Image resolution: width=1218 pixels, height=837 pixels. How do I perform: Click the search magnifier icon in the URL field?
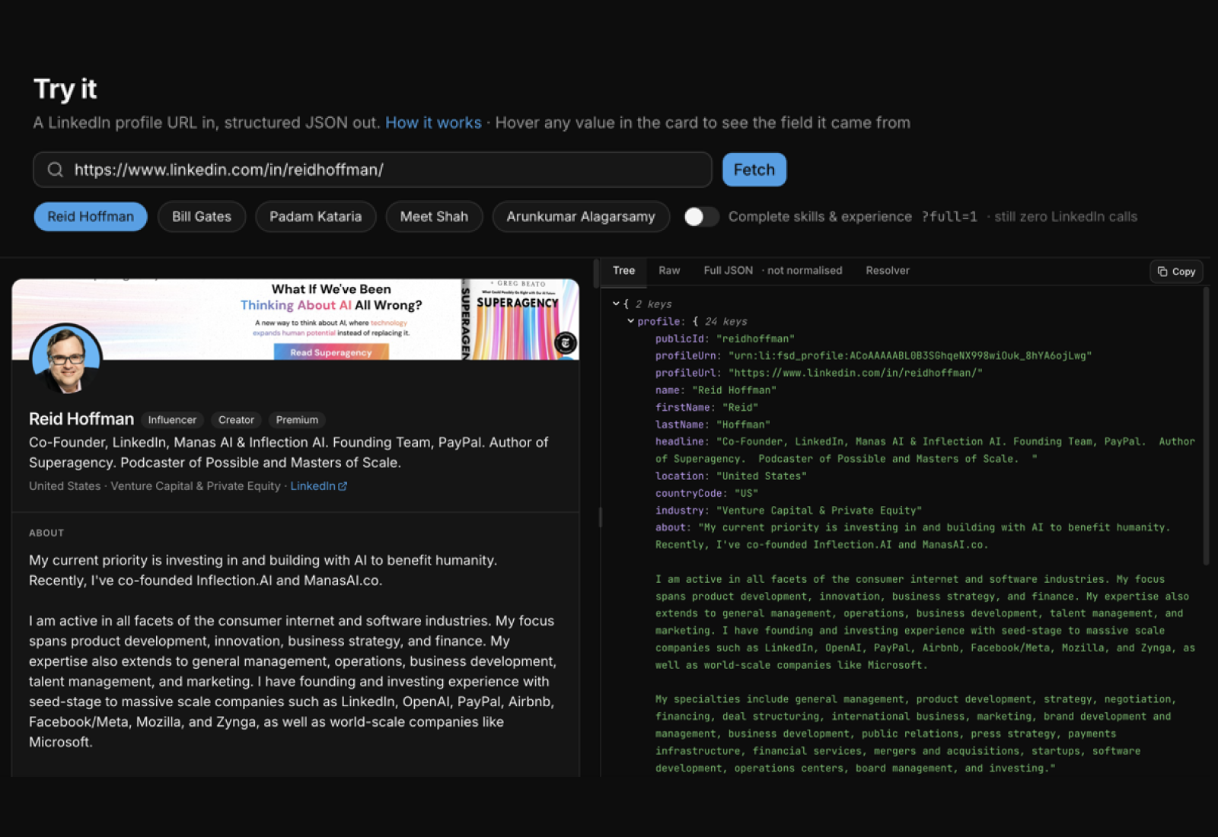coord(56,170)
